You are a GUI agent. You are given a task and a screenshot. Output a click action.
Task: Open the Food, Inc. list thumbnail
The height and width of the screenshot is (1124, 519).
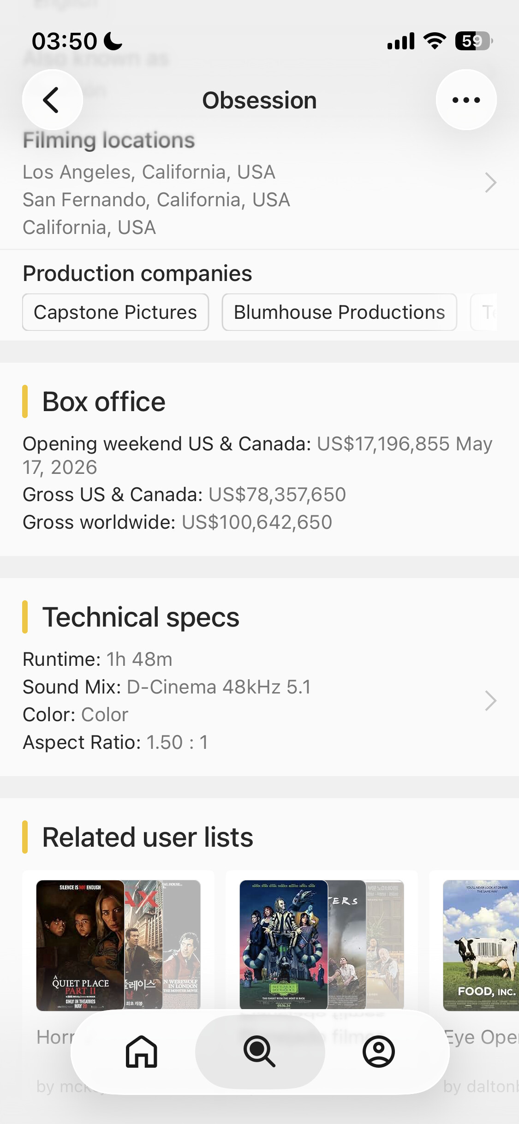[x=481, y=945]
